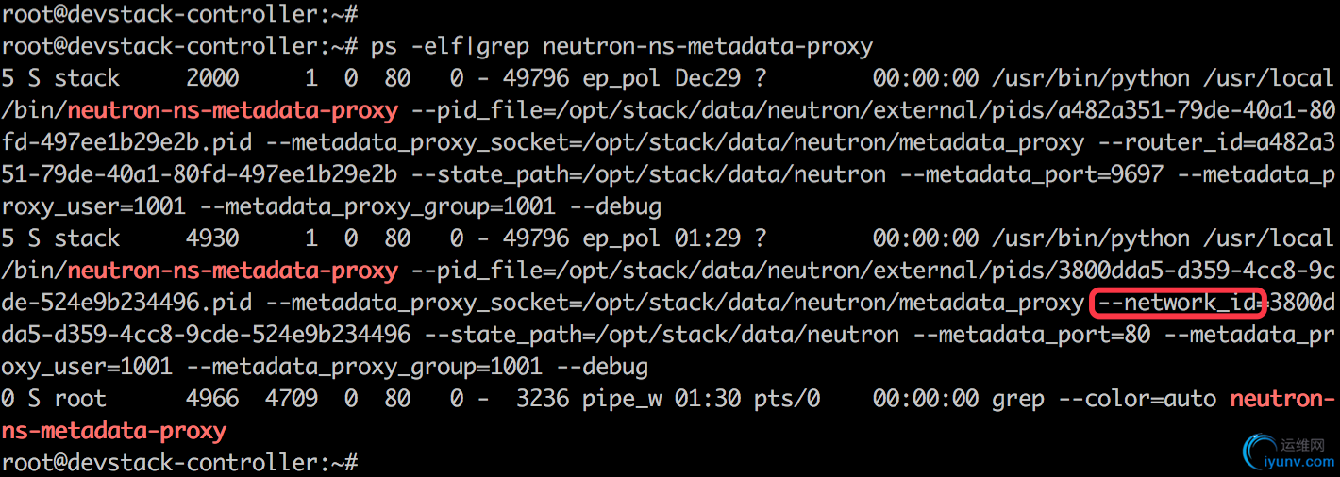
Task: Click process ID 4930 in the second process row
Action: pos(212,238)
